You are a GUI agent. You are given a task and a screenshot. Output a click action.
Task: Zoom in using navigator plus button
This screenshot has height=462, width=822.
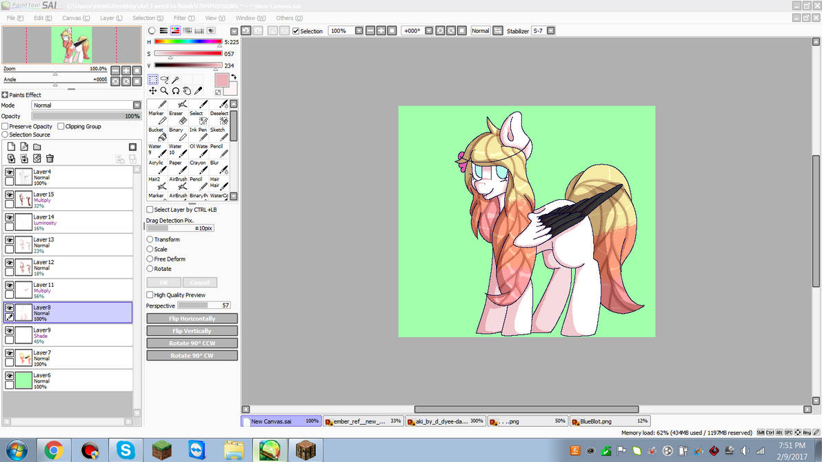[126, 70]
